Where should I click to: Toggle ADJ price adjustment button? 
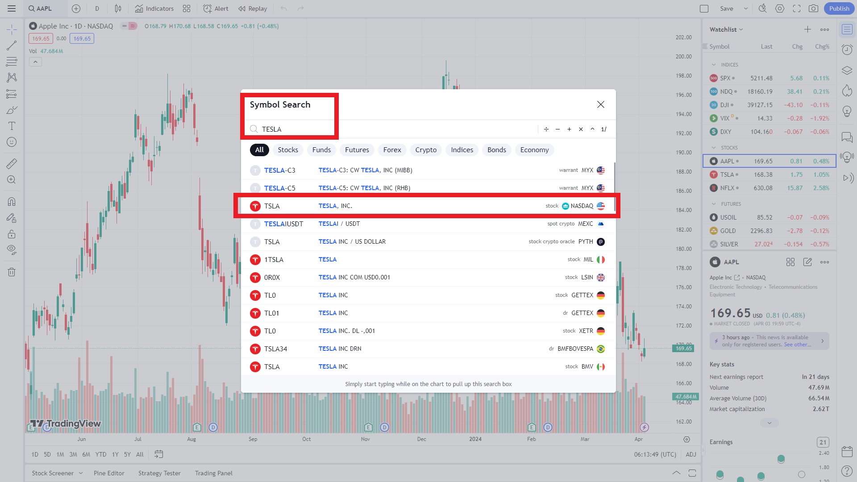point(691,454)
